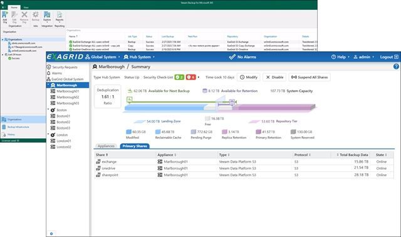Click Edit Org icon in Veeam ribbon
Screen dimensions: 401x237
14,17
